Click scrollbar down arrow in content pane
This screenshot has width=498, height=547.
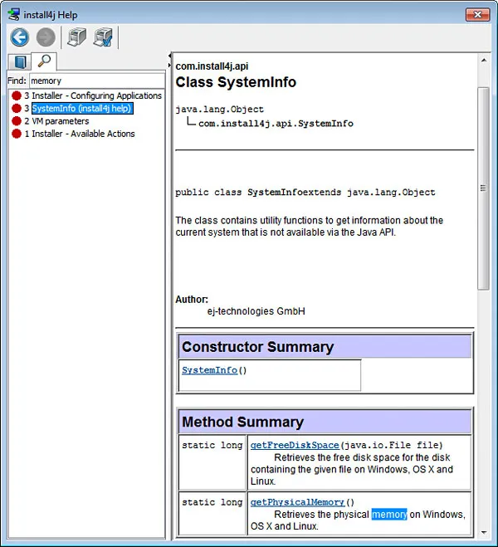point(484,532)
